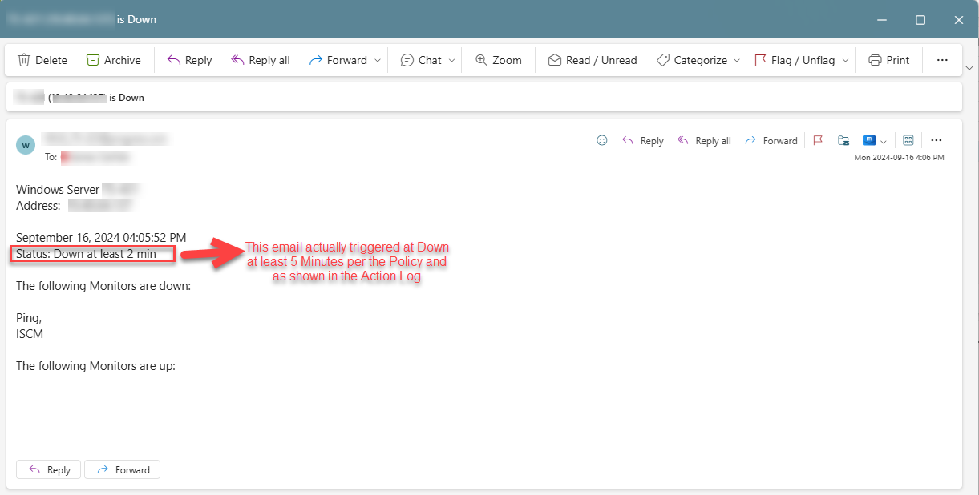This screenshot has height=495, width=979.
Task: Click Forward in the top toolbar
Action: (338, 60)
